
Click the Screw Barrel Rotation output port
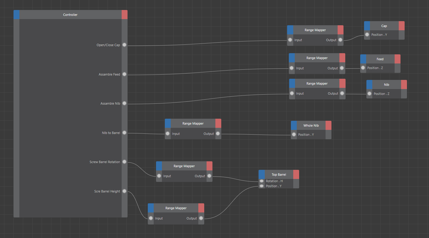coord(124,162)
